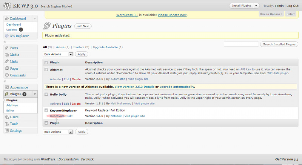Open the Netseek author link
This screenshot has width=302, height=165.
coord(116,116)
